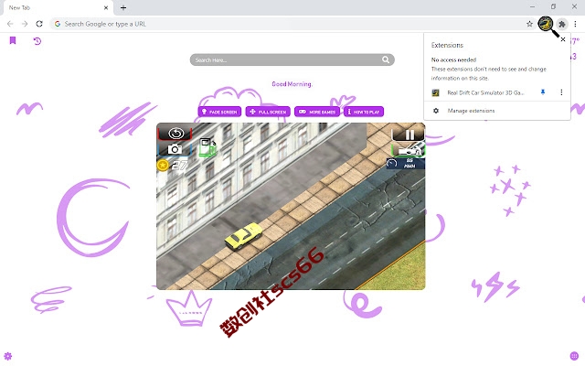
Task: Bookmark this tab with the star icon
Action: (529, 24)
